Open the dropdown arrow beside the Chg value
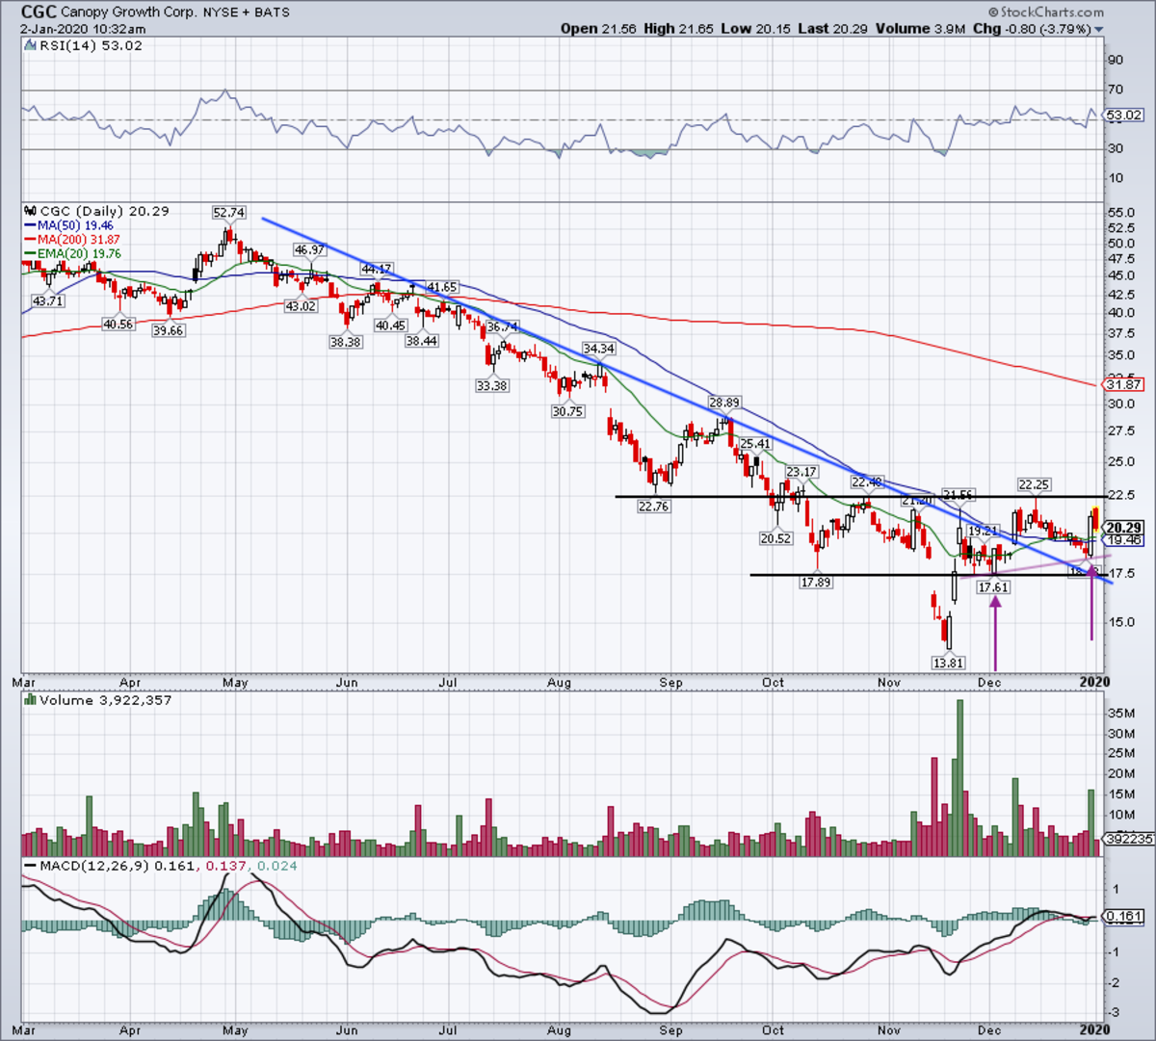This screenshot has width=1156, height=1041. (1099, 30)
